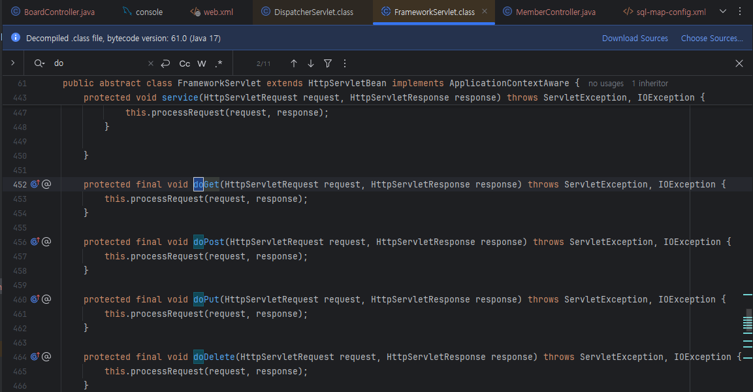Toggle the Regex search option

[x=219, y=63]
